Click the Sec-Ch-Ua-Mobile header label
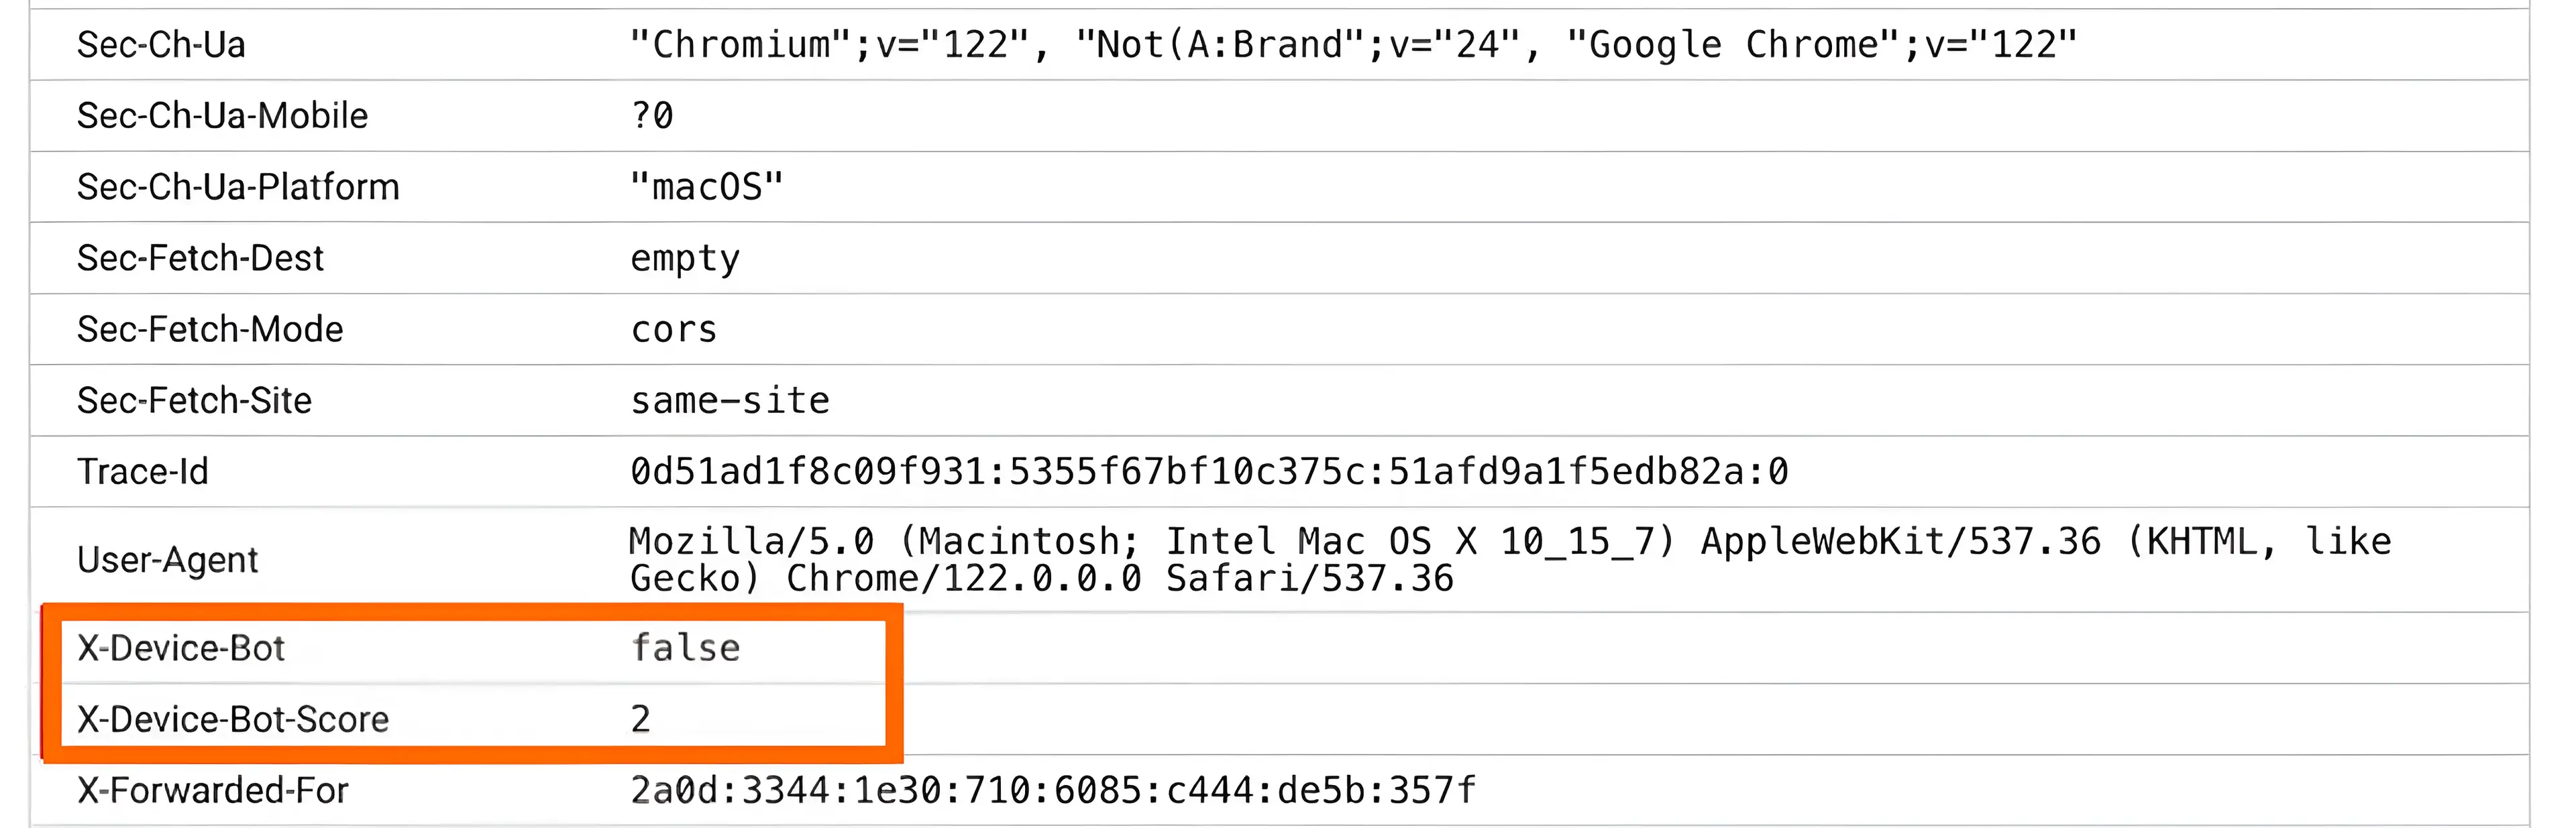Viewport: 2576px width, 828px height. pyautogui.click(x=222, y=116)
